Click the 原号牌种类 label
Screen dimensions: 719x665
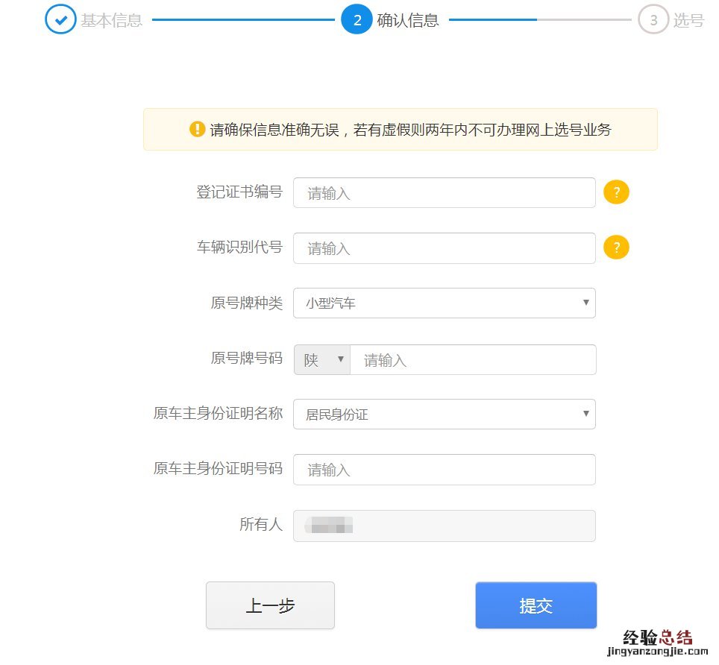[247, 303]
